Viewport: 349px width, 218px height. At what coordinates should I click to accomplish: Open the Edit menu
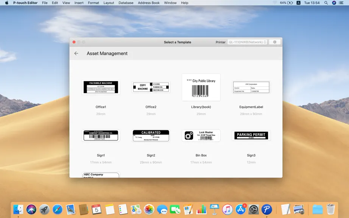point(55,3)
